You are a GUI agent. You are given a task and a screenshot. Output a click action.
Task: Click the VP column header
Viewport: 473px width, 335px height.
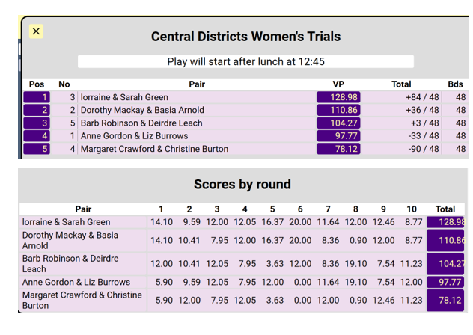click(338, 84)
